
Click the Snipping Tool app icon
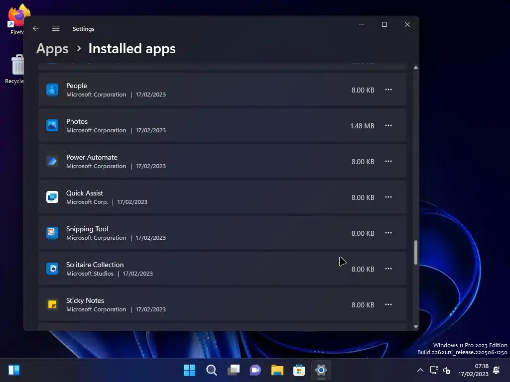[x=52, y=233]
